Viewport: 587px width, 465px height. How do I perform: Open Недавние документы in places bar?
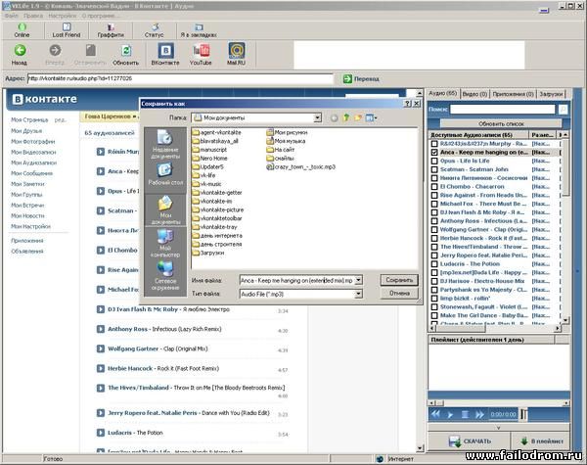click(x=165, y=144)
